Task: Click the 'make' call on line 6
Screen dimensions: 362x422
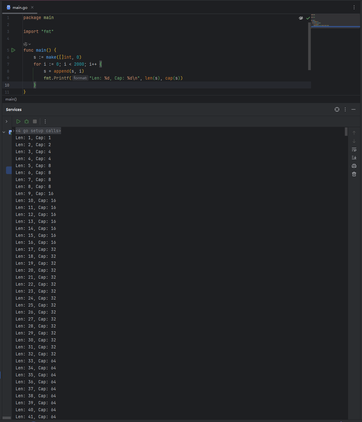Action: point(51,57)
